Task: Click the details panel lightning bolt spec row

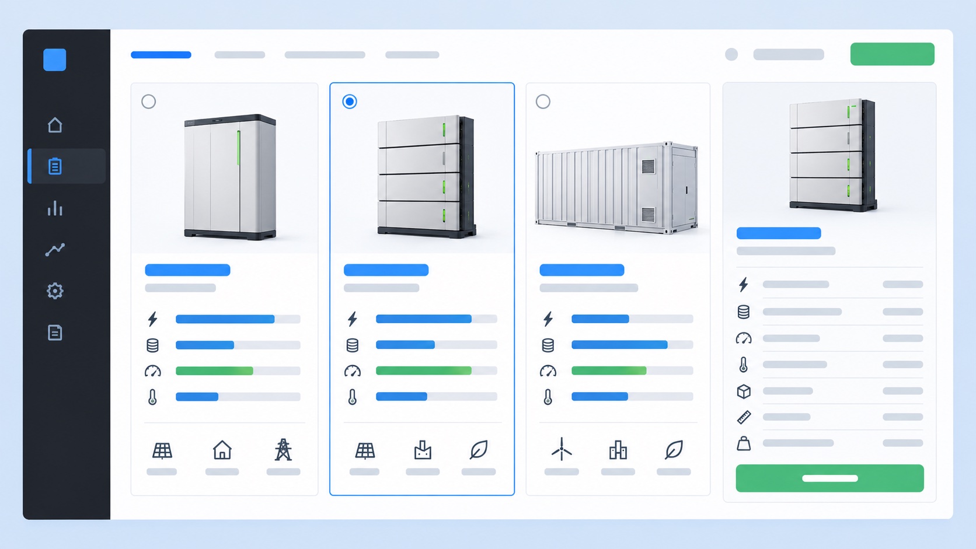Action: (829, 285)
